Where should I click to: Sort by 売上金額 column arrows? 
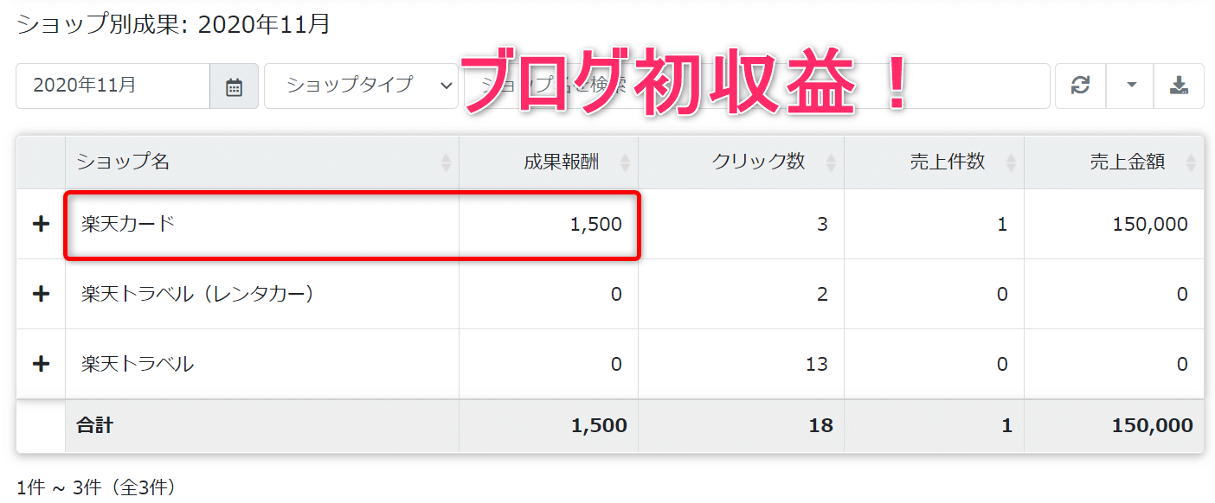click(1191, 162)
